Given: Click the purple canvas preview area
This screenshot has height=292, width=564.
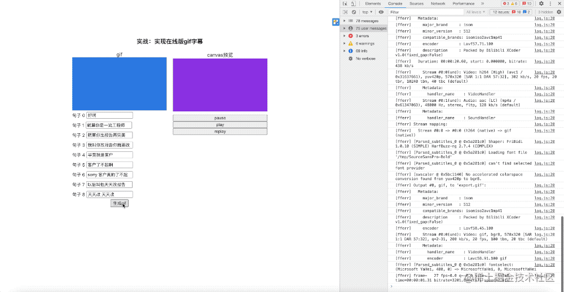Looking at the screenshot, I should point(220,84).
